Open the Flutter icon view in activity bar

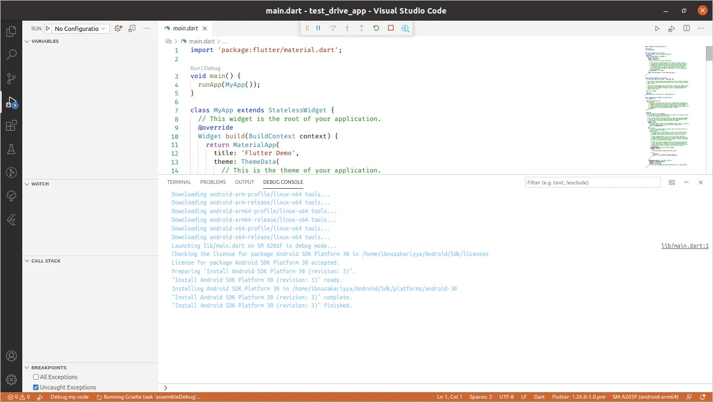[11, 220]
